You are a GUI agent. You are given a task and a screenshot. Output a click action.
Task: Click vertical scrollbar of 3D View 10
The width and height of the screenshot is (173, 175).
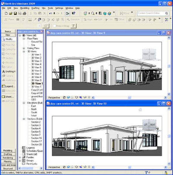[x=169, y=136]
